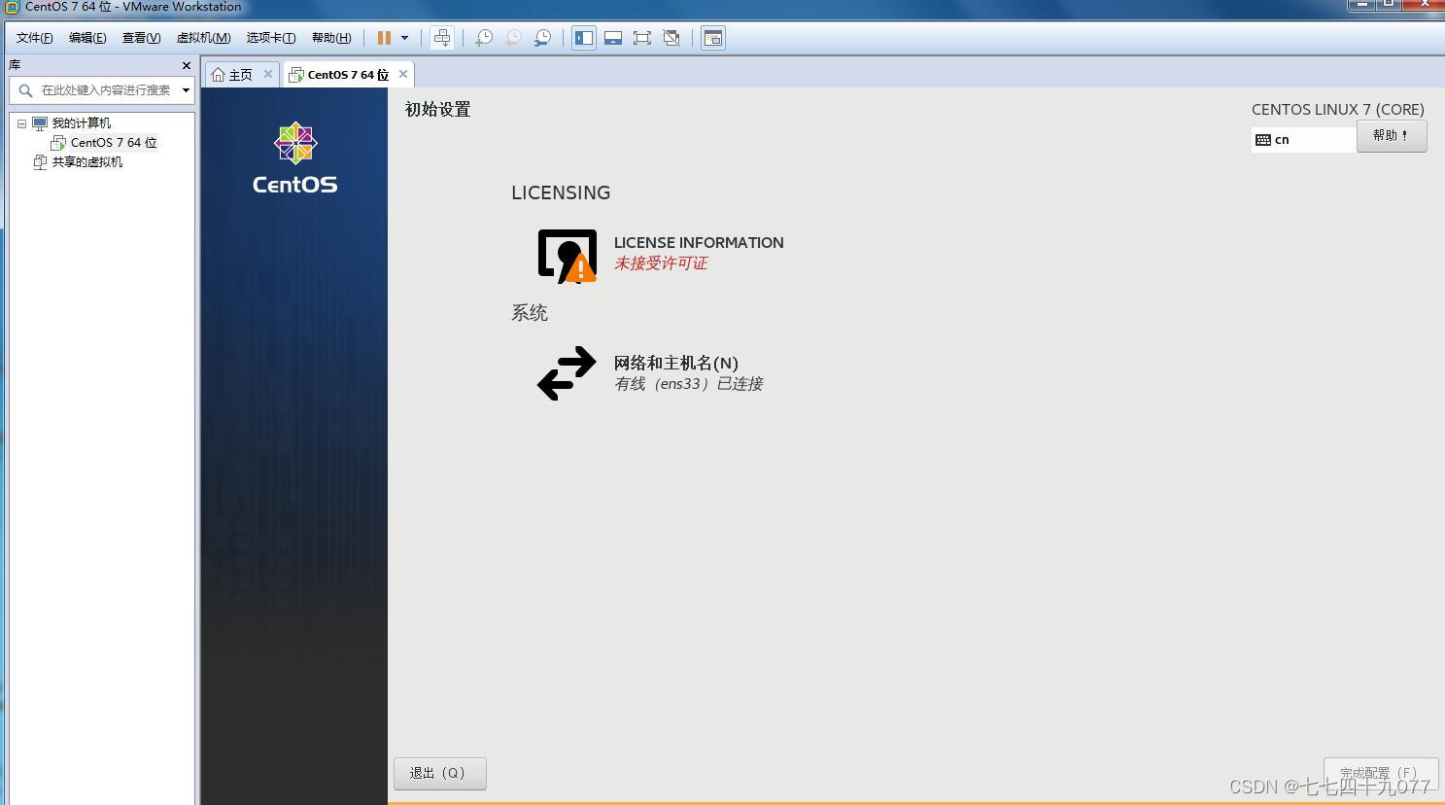Image resolution: width=1445 pixels, height=805 pixels.
Task: Open the snapshot manager
Action: (x=542, y=37)
